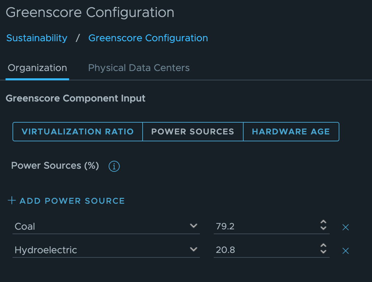Click the Greenscore Configuration breadcrumb link

coord(148,38)
